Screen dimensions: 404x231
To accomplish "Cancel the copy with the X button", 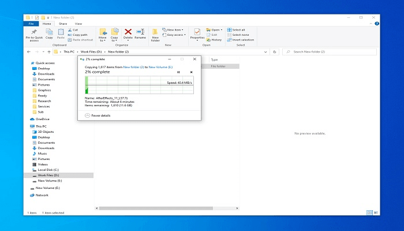I will [x=191, y=72].
